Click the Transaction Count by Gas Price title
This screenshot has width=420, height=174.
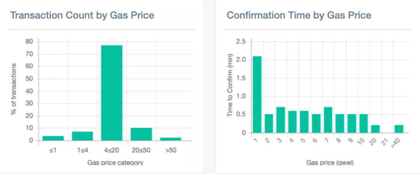82,16
